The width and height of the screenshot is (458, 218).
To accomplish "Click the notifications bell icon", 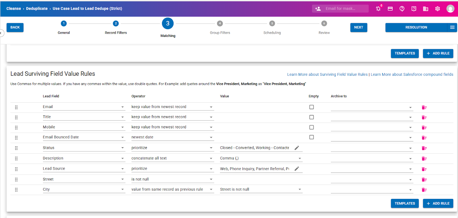I will (x=378, y=9).
